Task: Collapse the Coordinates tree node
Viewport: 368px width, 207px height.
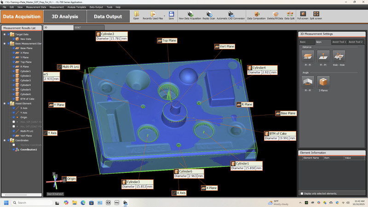Action: click(x=5, y=140)
